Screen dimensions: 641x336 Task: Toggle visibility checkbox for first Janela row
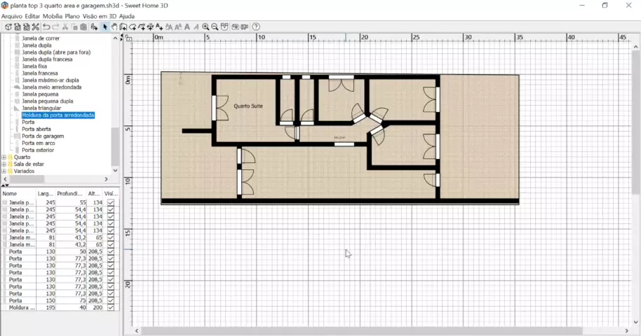111,202
